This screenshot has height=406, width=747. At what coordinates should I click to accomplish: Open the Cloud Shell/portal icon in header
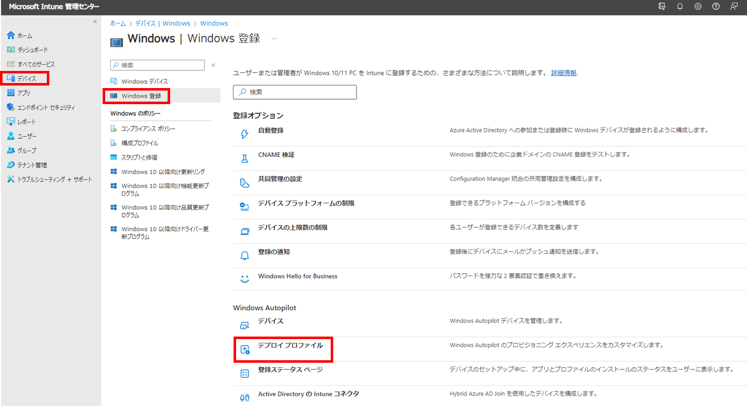click(x=662, y=7)
